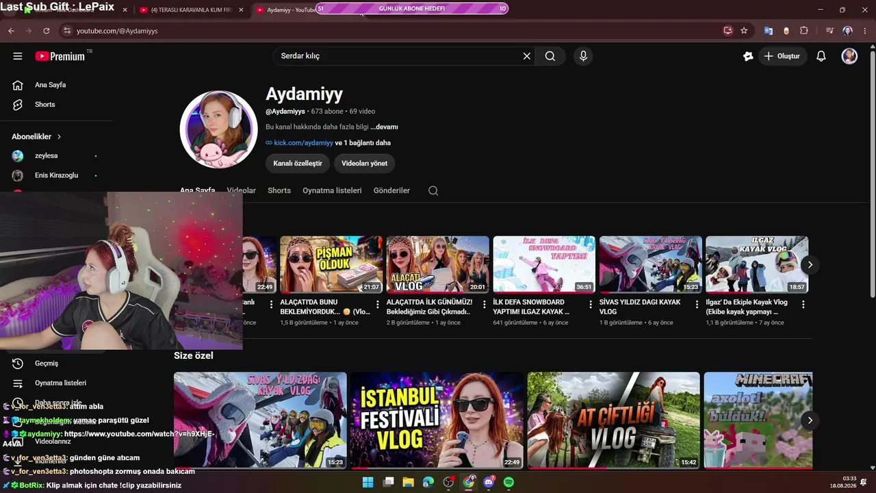Open options for SİVAS YILDIZ DAGI KAYAK video
This screenshot has height=493, width=876.
pos(697,305)
